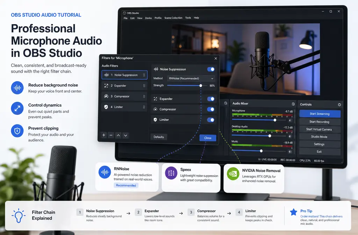Open the File menu
This screenshot has height=235, width=358.
[x=126, y=18]
